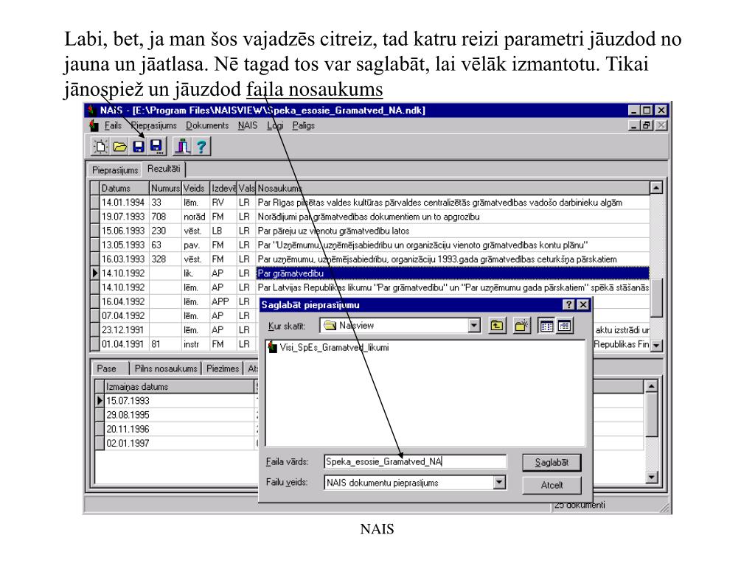Click the row selector beside 14.10.1992 Par grāmatvedību
755x566 pixels.
tap(95, 273)
